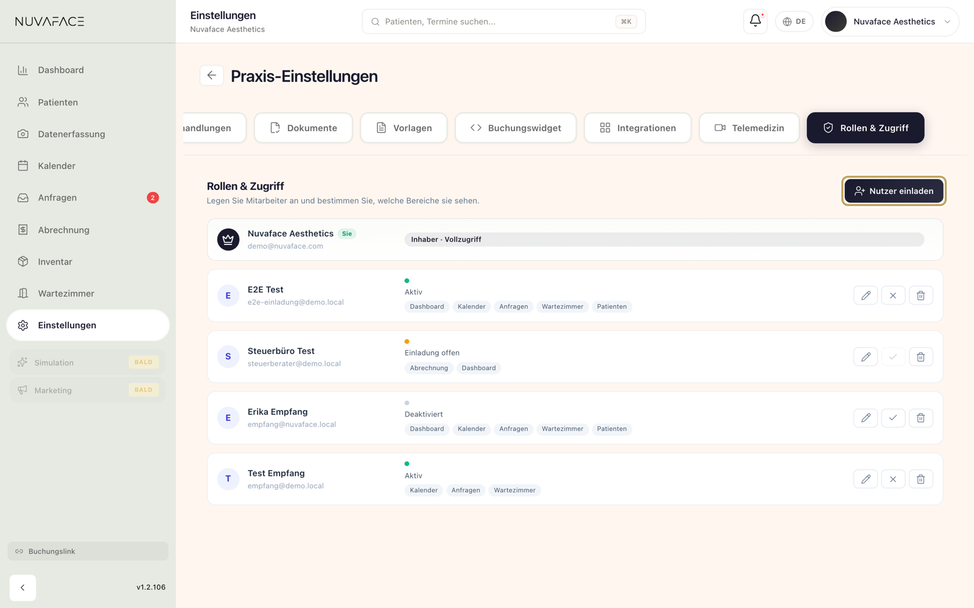Focus the Patienten, Termine suchen search field
This screenshot has width=974, height=608.
(x=503, y=21)
